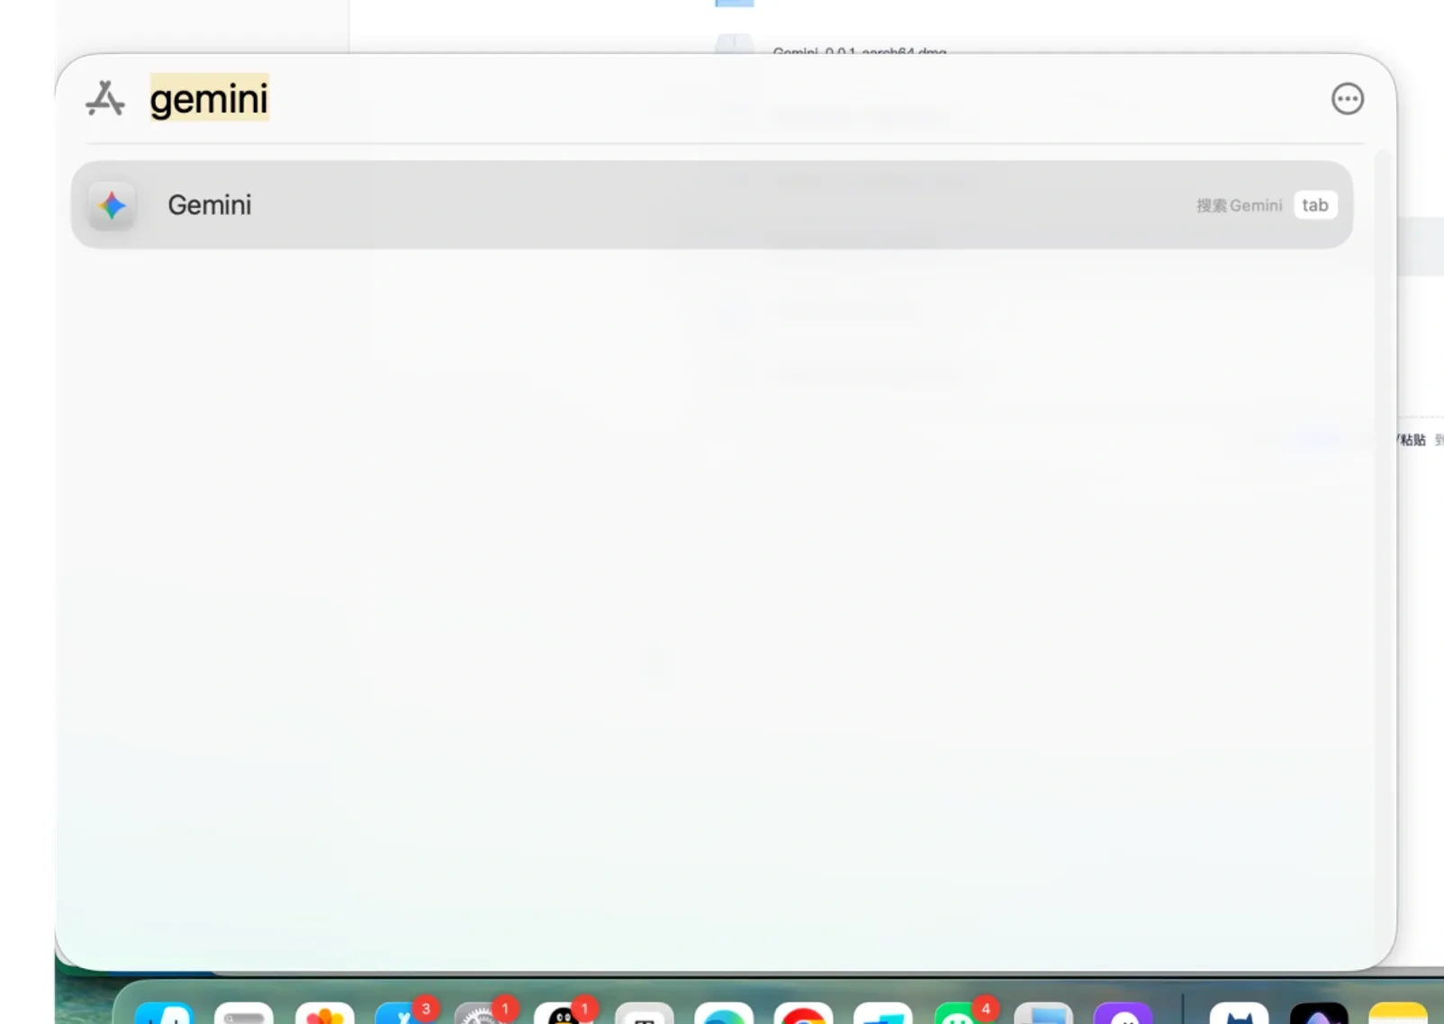The image size is (1444, 1024).
Task: Open the yellow Notes app in Dock
Action: [x=1397, y=1015]
